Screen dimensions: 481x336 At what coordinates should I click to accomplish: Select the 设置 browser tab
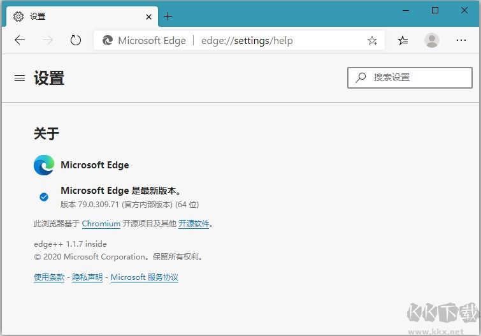pos(82,17)
